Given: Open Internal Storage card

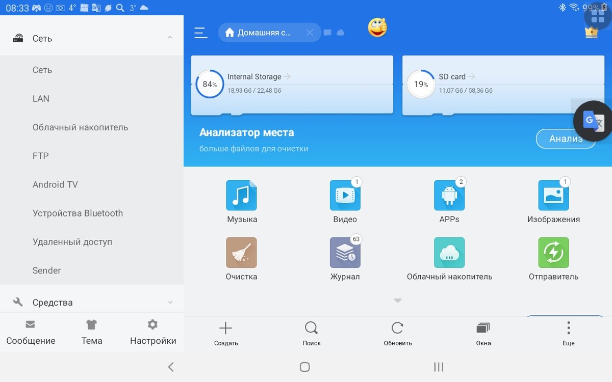Looking at the screenshot, I should [292, 85].
